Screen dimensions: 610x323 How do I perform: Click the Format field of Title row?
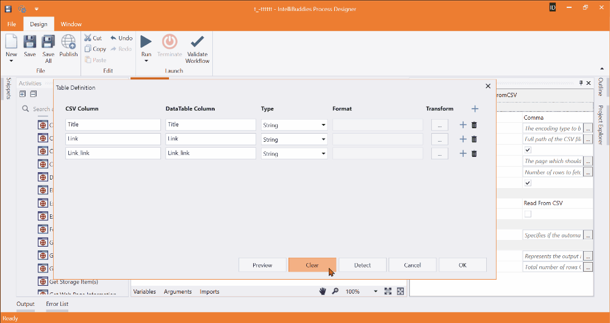click(x=378, y=125)
